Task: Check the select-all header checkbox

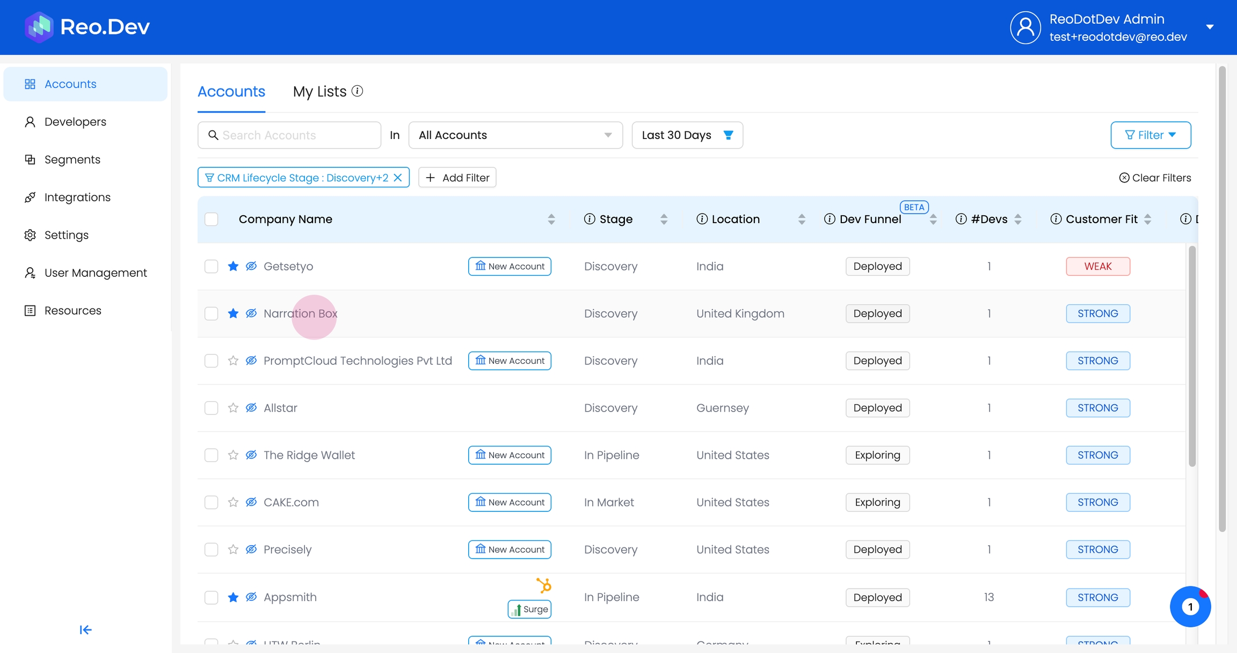Action: coord(212,219)
